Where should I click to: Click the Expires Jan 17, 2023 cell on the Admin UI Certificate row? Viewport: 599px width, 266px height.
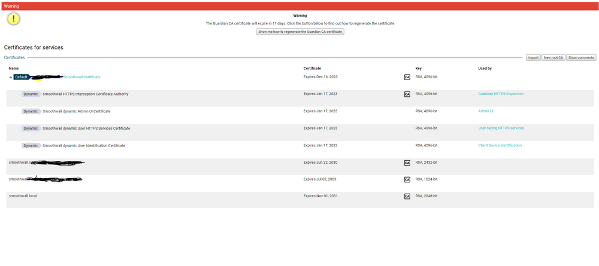pos(320,111)
